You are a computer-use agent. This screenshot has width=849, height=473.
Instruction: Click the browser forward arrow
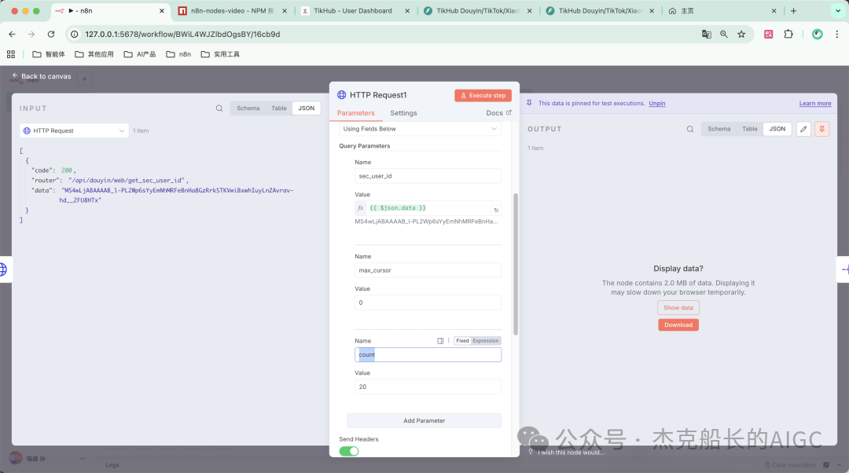[x=31, y=34]
